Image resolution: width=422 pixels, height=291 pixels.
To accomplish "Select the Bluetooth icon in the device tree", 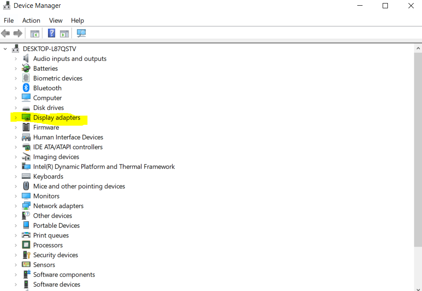I will pos(26,88).
